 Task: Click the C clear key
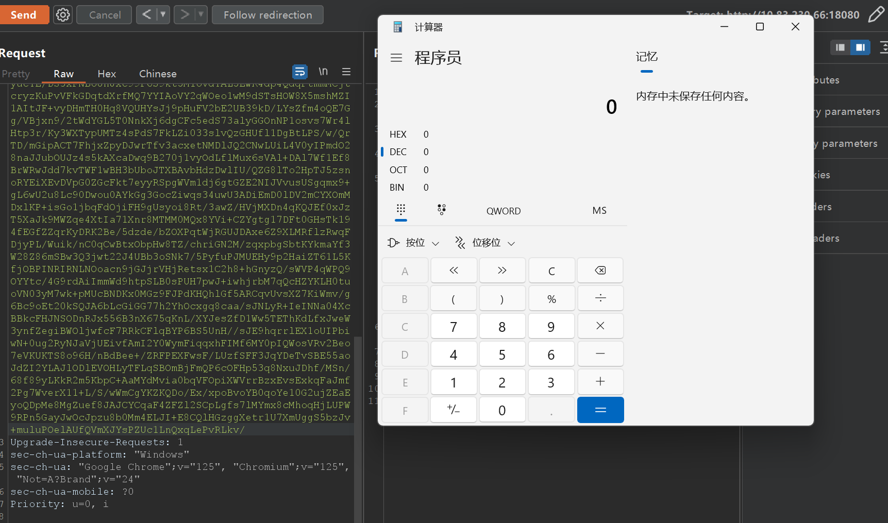point(551,271)
